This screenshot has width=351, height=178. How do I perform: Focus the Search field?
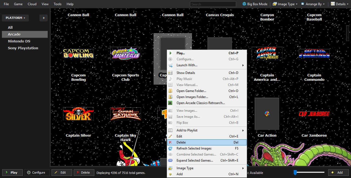(x=213, y=4)
